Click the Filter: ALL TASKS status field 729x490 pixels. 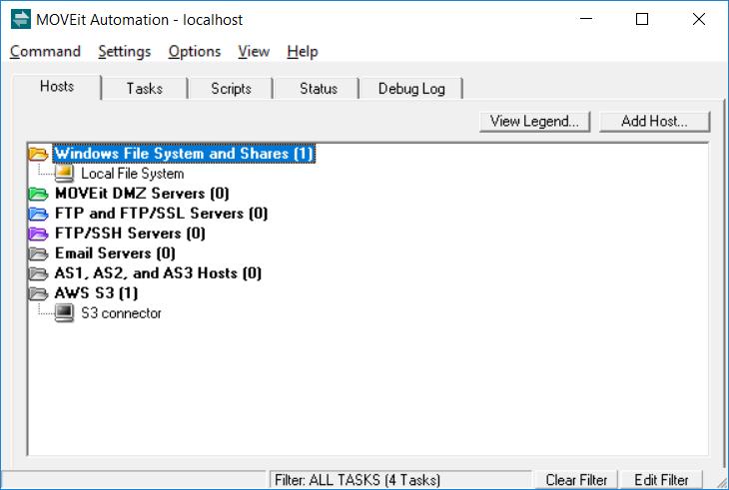click(x=400, y=480)
